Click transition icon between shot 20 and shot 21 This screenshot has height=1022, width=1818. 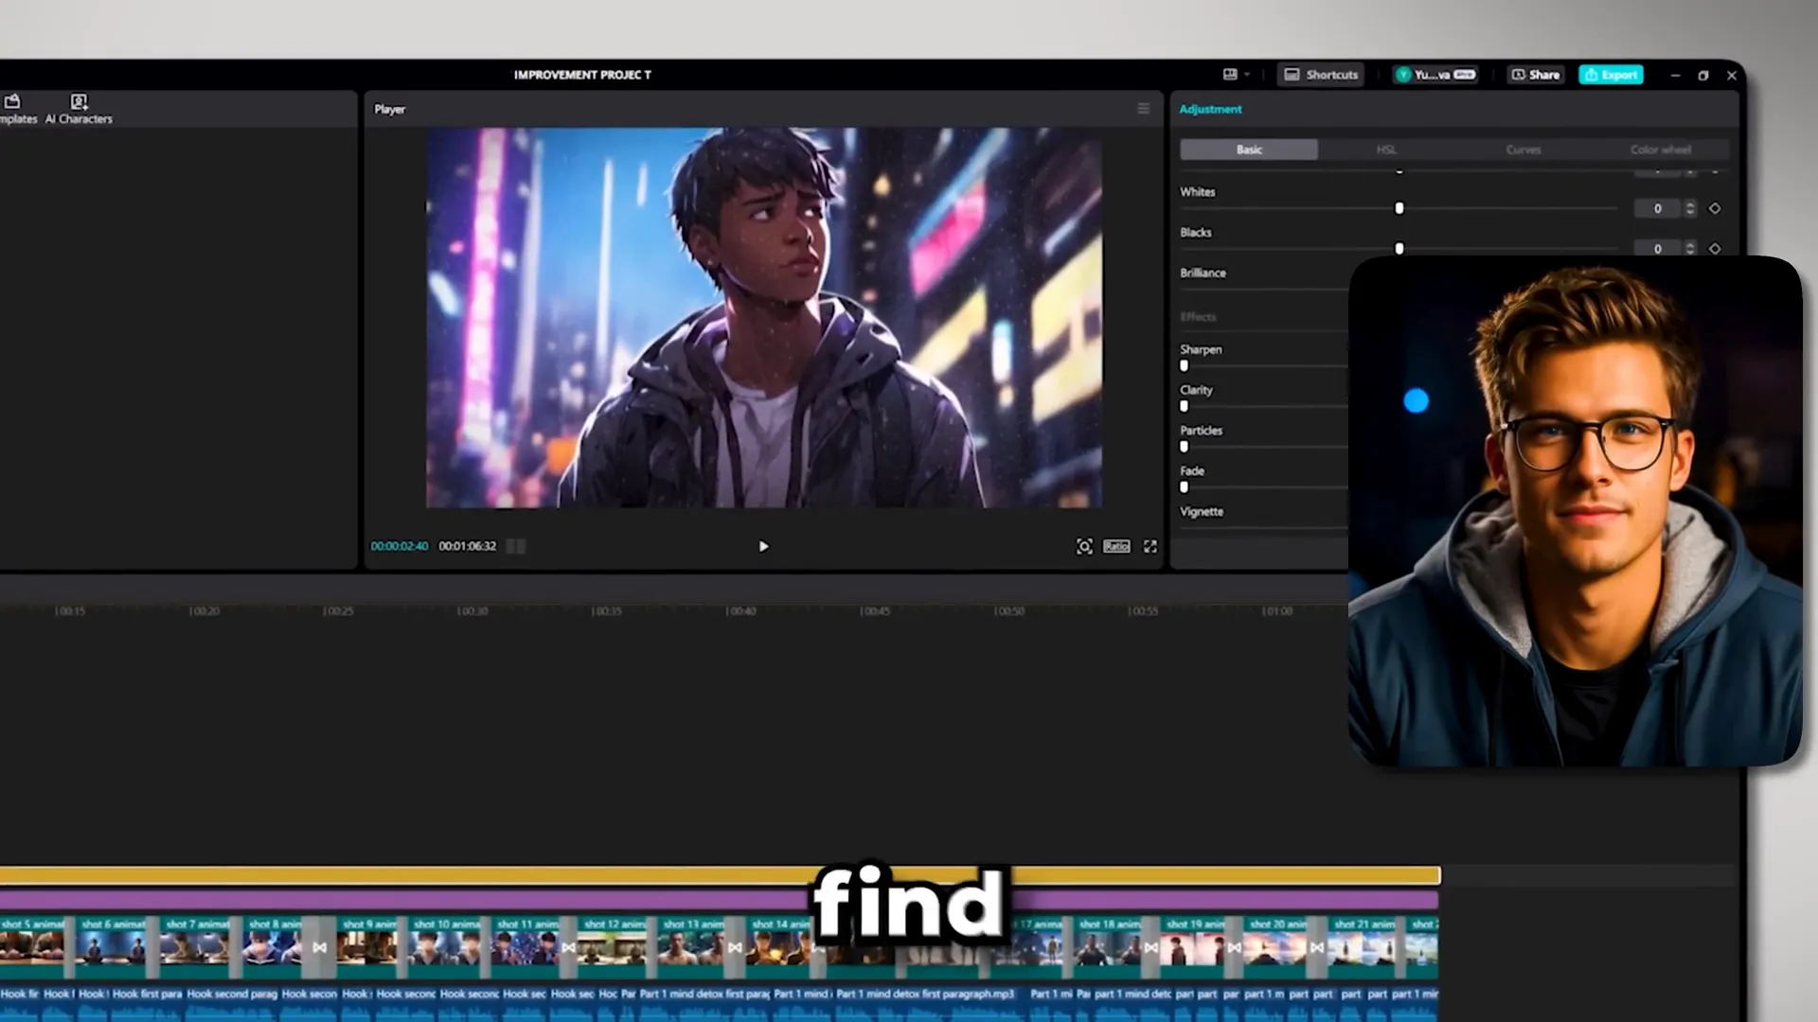click(x=1317, y=947)
